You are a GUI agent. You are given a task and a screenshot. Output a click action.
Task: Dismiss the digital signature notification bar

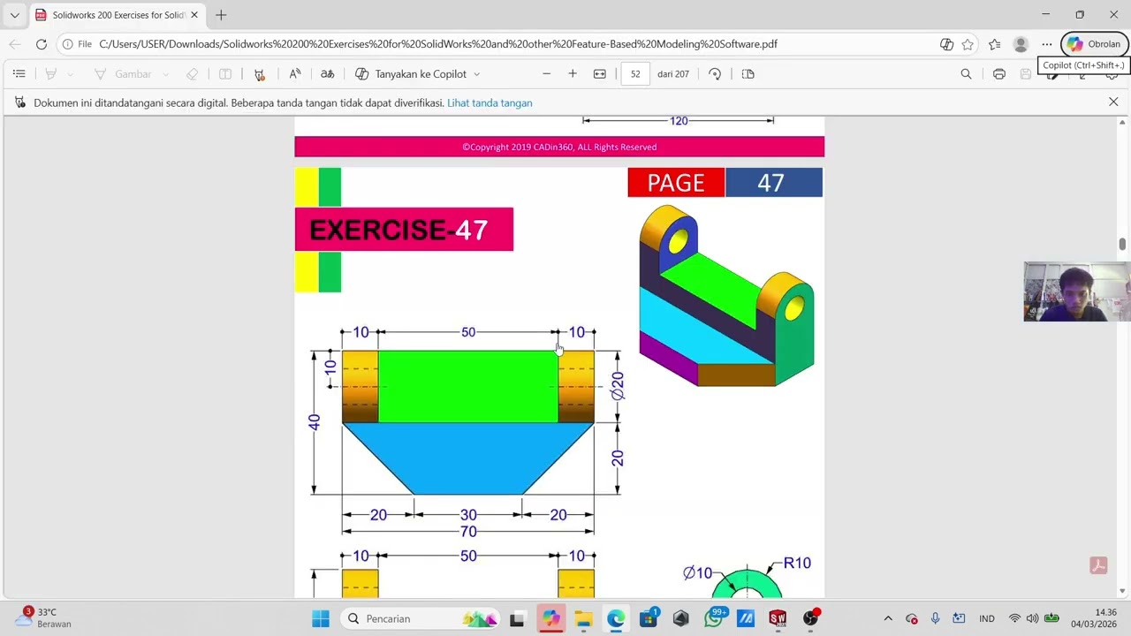[x=1113, y=102]
